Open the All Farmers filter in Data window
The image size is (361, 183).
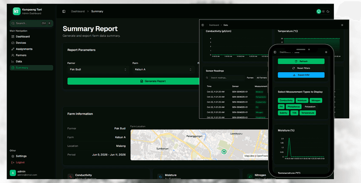point(262,78)
